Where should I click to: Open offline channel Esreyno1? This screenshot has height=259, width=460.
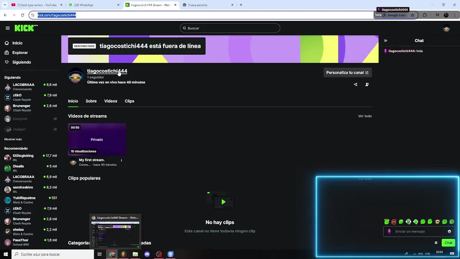(31, 119)
